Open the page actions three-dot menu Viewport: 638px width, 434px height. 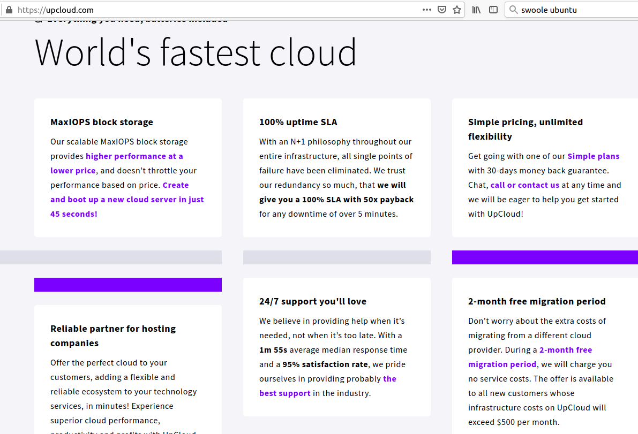click(x=426, y=10)
